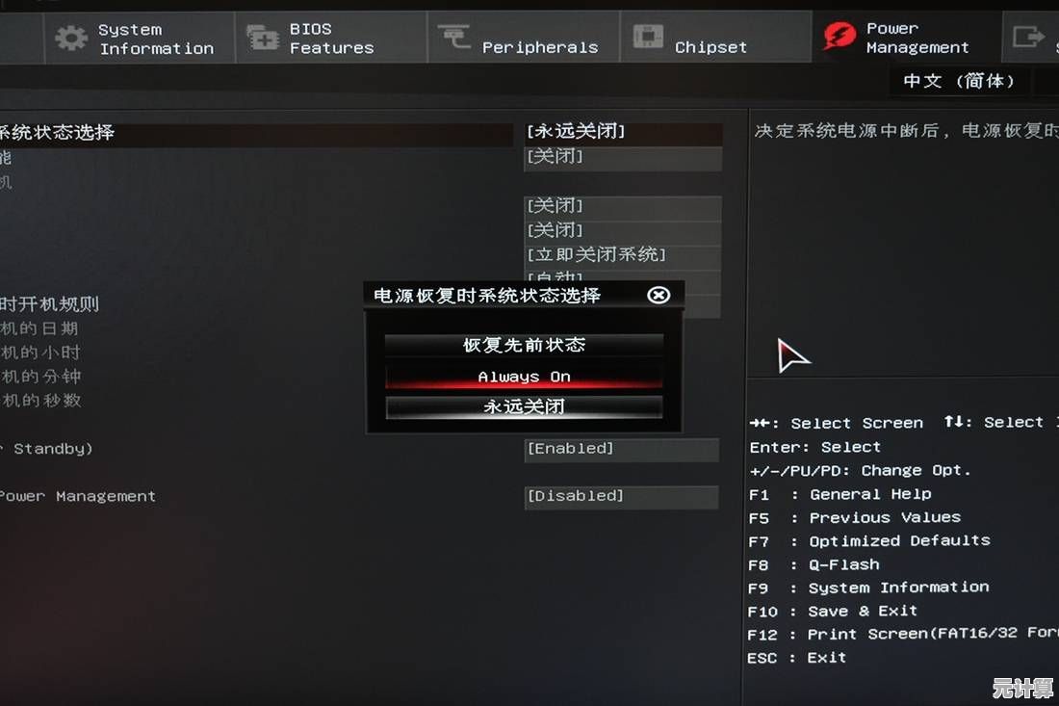
Task: Close the 电源恢复时系统状态选择 popup with X
Action: [659, 295]
